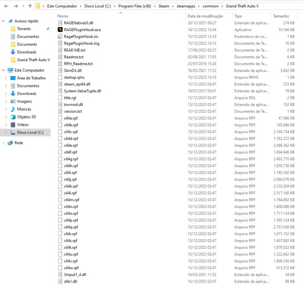Select the file 'x64g.rpf'

[71, 159]
